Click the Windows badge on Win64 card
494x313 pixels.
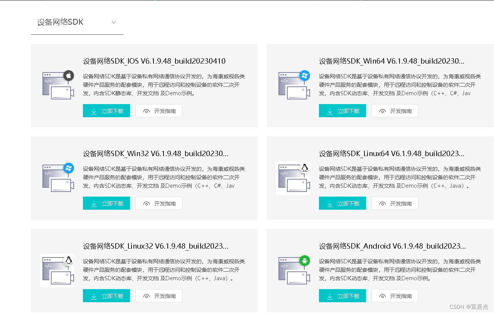coord(305,76)
